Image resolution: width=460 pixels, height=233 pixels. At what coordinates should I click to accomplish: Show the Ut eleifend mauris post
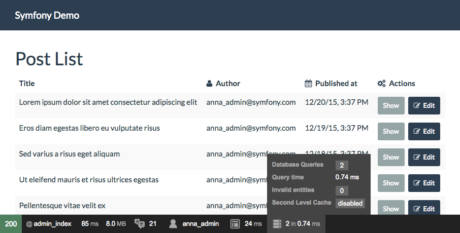tap(391, 183)
